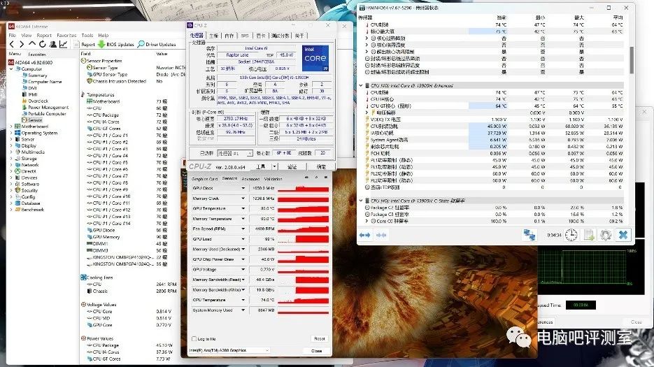Click Driver Updates in AIDA64 toolbar
The height and width of the screenshot is (367, 654).
(157, 44)
